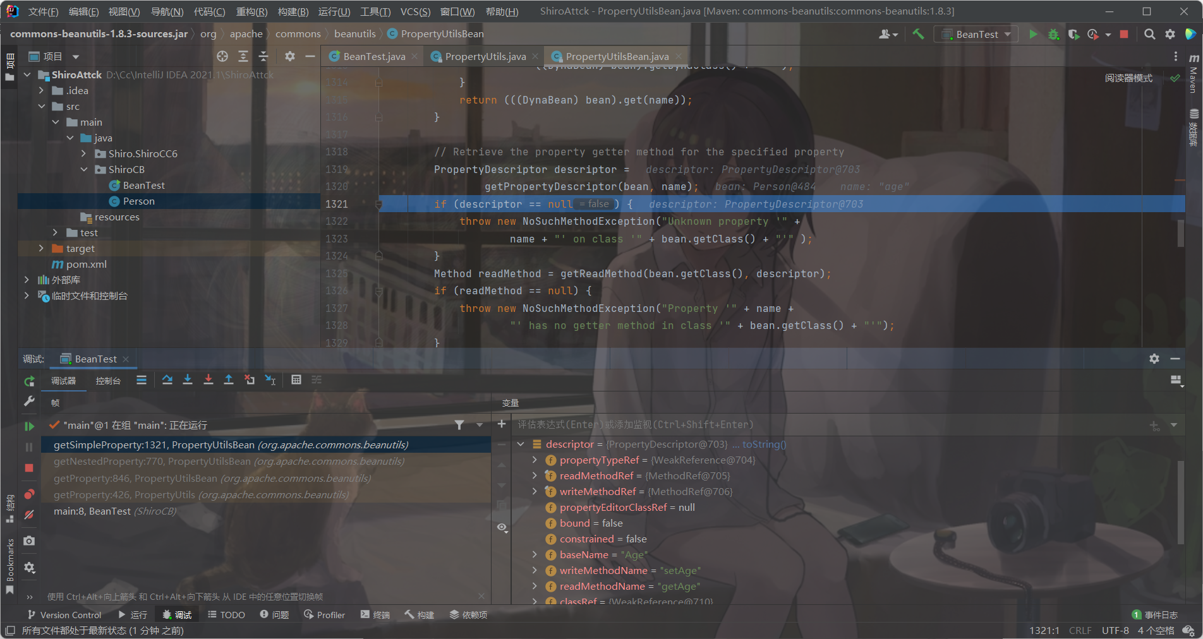The height and width of the screenshot is (639, 1203).
Task: Switch to BeanTest.java tab
Action: (374, 56)
